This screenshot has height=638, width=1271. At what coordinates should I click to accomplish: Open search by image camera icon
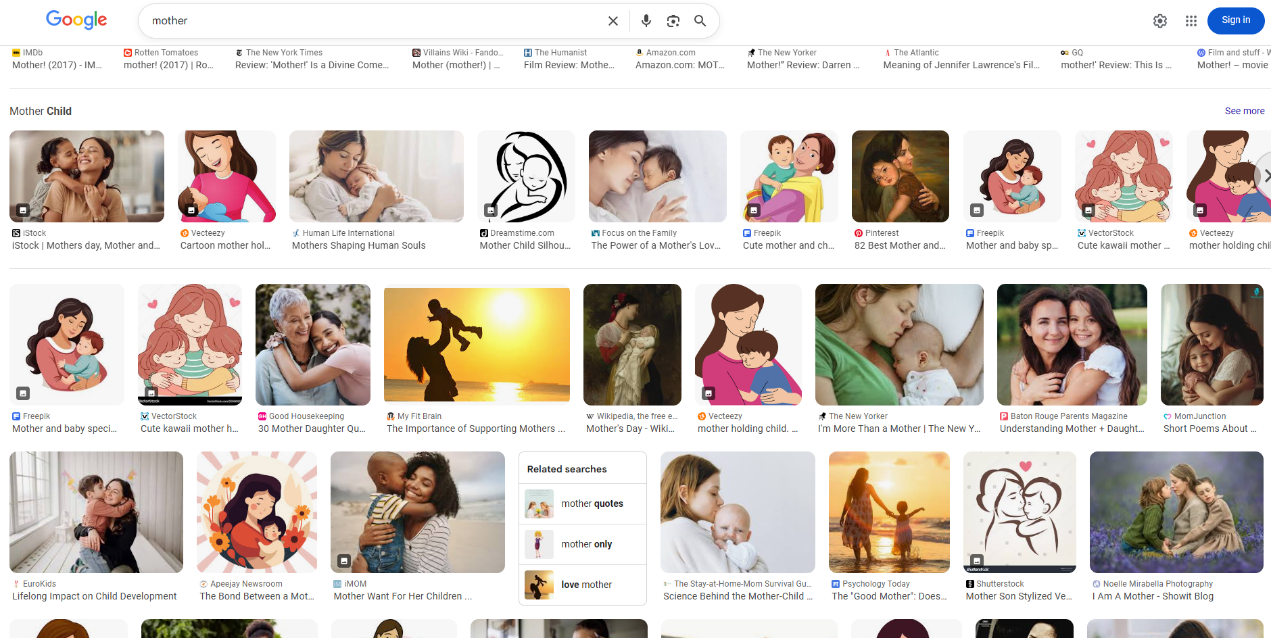coord(673,21)
